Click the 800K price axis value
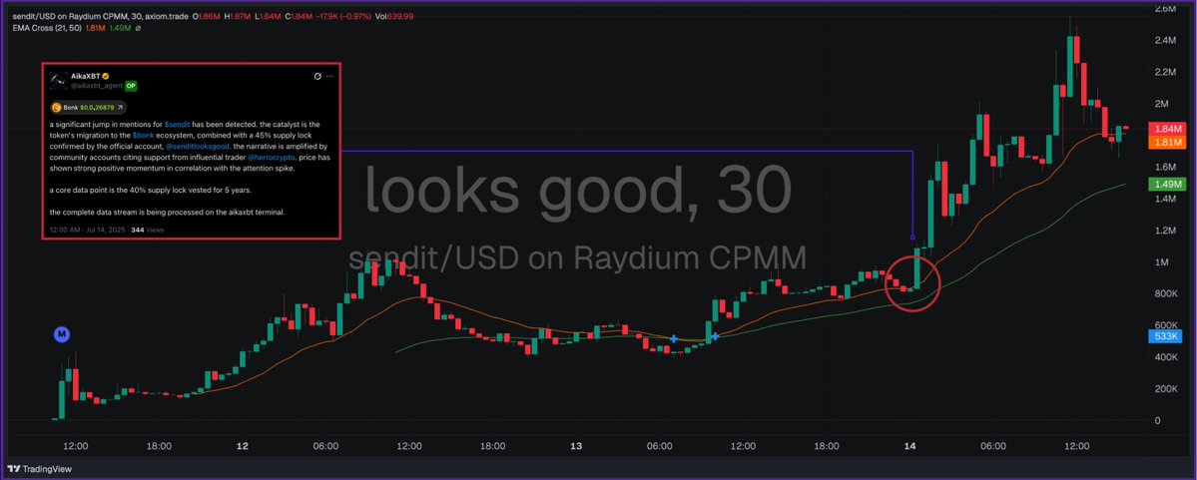Screen dimensions: 1197x480 [x=1166, y=293]
